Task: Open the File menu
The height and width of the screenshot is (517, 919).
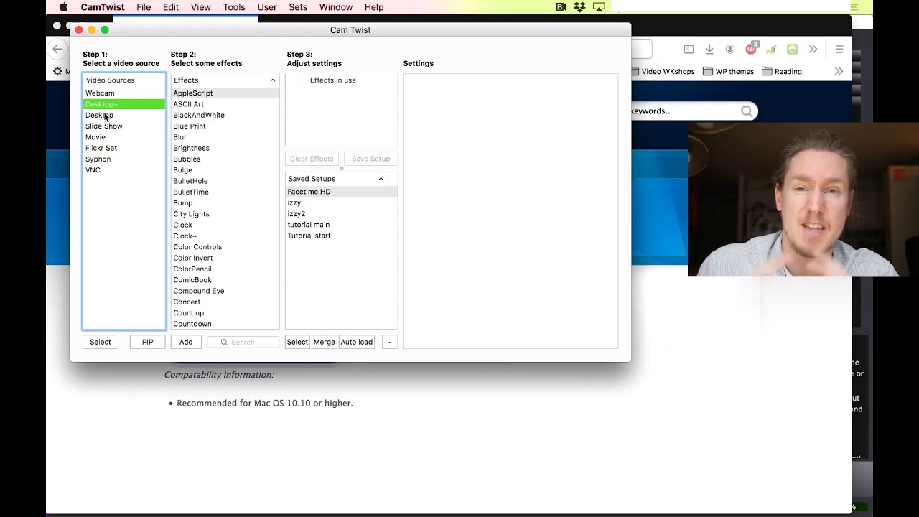Action: point(144,7)
